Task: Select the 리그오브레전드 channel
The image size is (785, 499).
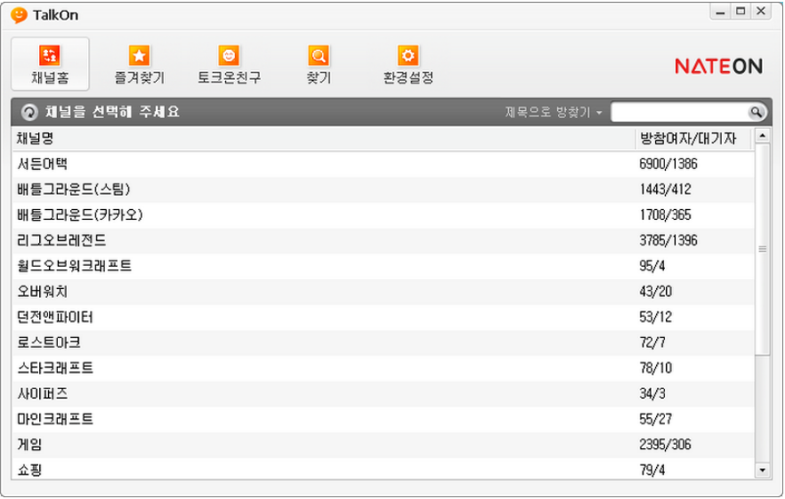Action: 383,241
